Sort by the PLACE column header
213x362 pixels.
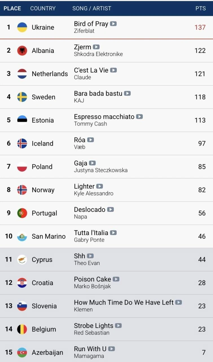[12, 8]
